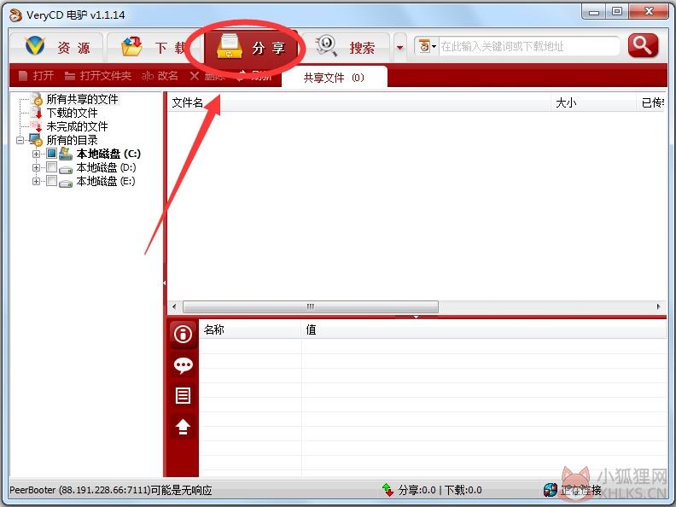The height and width of the screenshot is (507, 676).
Task: Click the 下载 tab folder icon
Action: click(x=132, y=46)
